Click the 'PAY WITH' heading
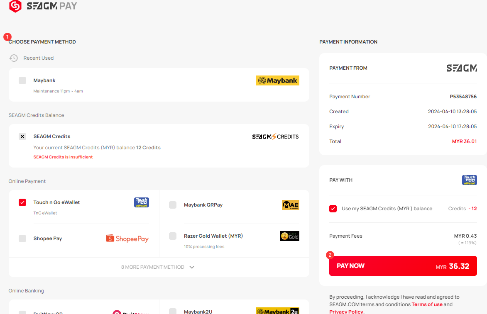This screenshot has width=487, height=314. [341, 180]
